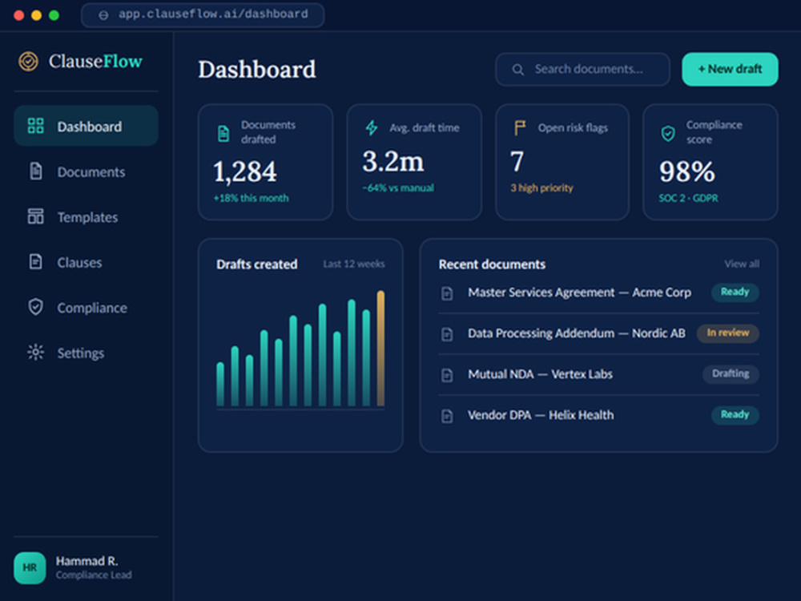This screenshot has height=601, width=801.
Task: Click the Avg. draft time lightning icon
Action: 372,127
